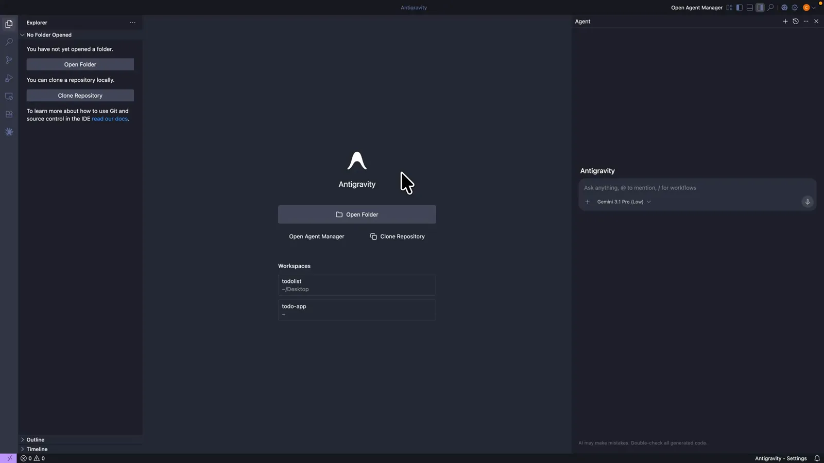Click the microphone voice input icon
Viewport: 824px width, 463px height.
pyautogui.click(x=808, y=202)
